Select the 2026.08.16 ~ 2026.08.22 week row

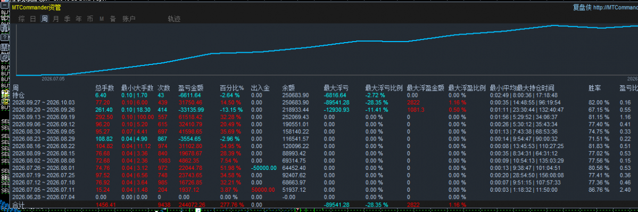(324, 146)
